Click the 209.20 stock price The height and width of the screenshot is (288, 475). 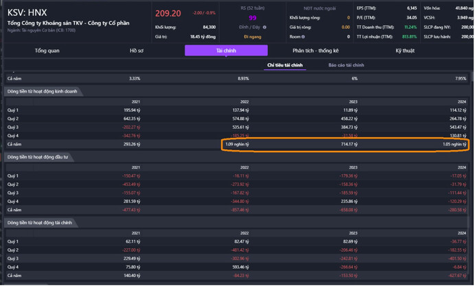click(x=168, y=14)
